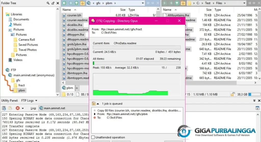
Task: Open the dropdown arrow beside clear log icon
Action: pos(23,108)
